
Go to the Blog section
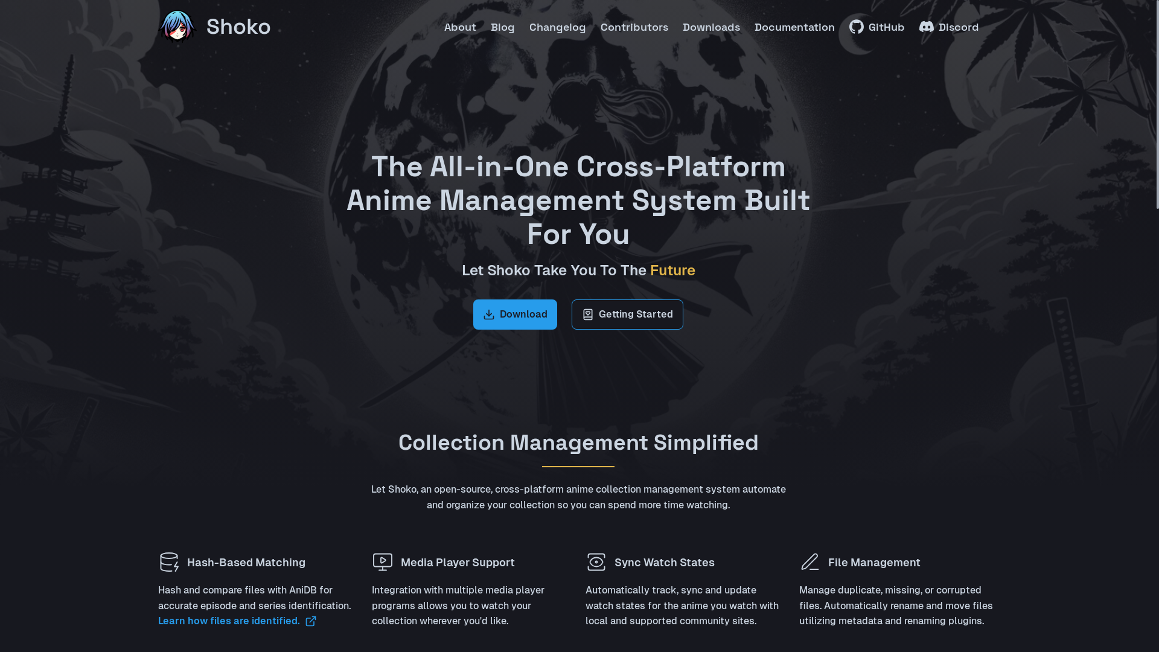pos(503,27)
